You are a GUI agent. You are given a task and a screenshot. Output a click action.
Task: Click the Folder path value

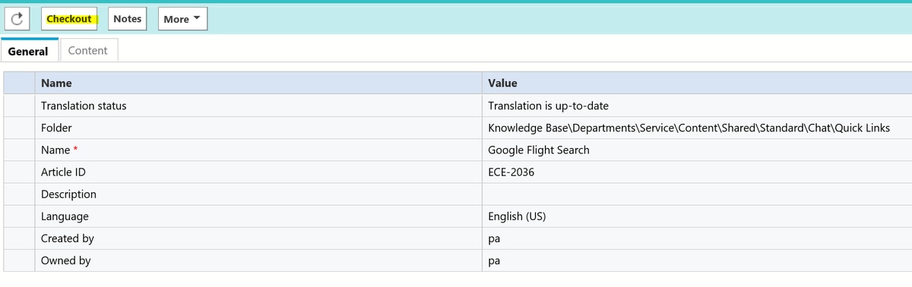pyautogui.click(x=689, y=128)
